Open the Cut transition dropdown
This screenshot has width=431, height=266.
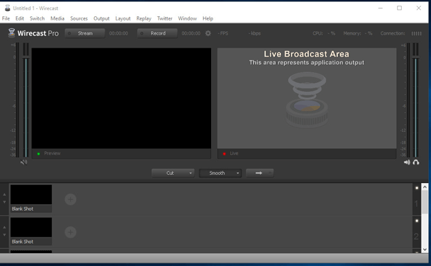[x=173, y=173]
